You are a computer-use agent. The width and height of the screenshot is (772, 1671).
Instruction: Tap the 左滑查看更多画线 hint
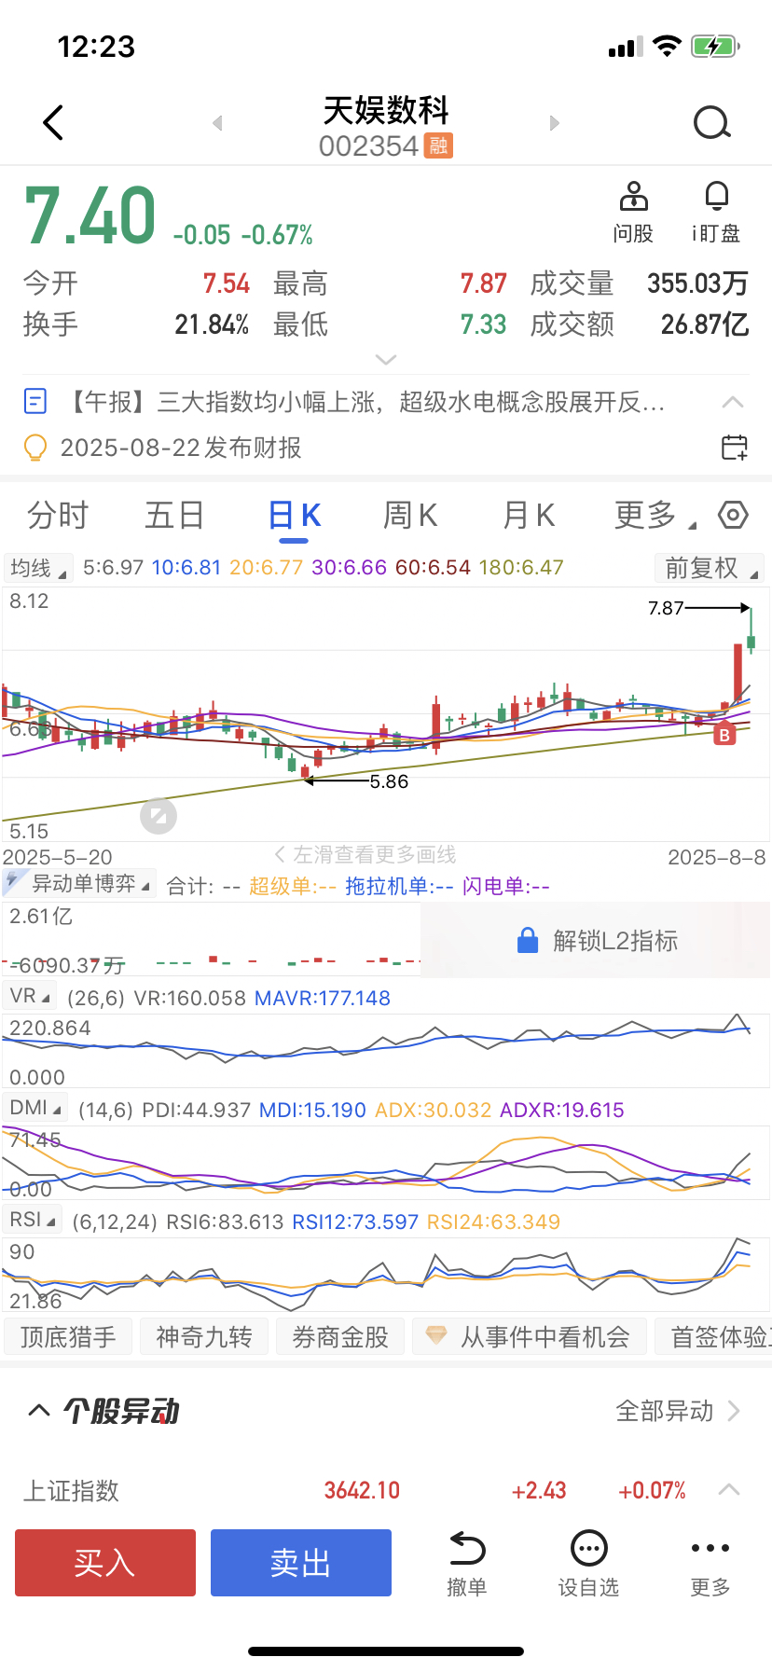coord(365,854)
